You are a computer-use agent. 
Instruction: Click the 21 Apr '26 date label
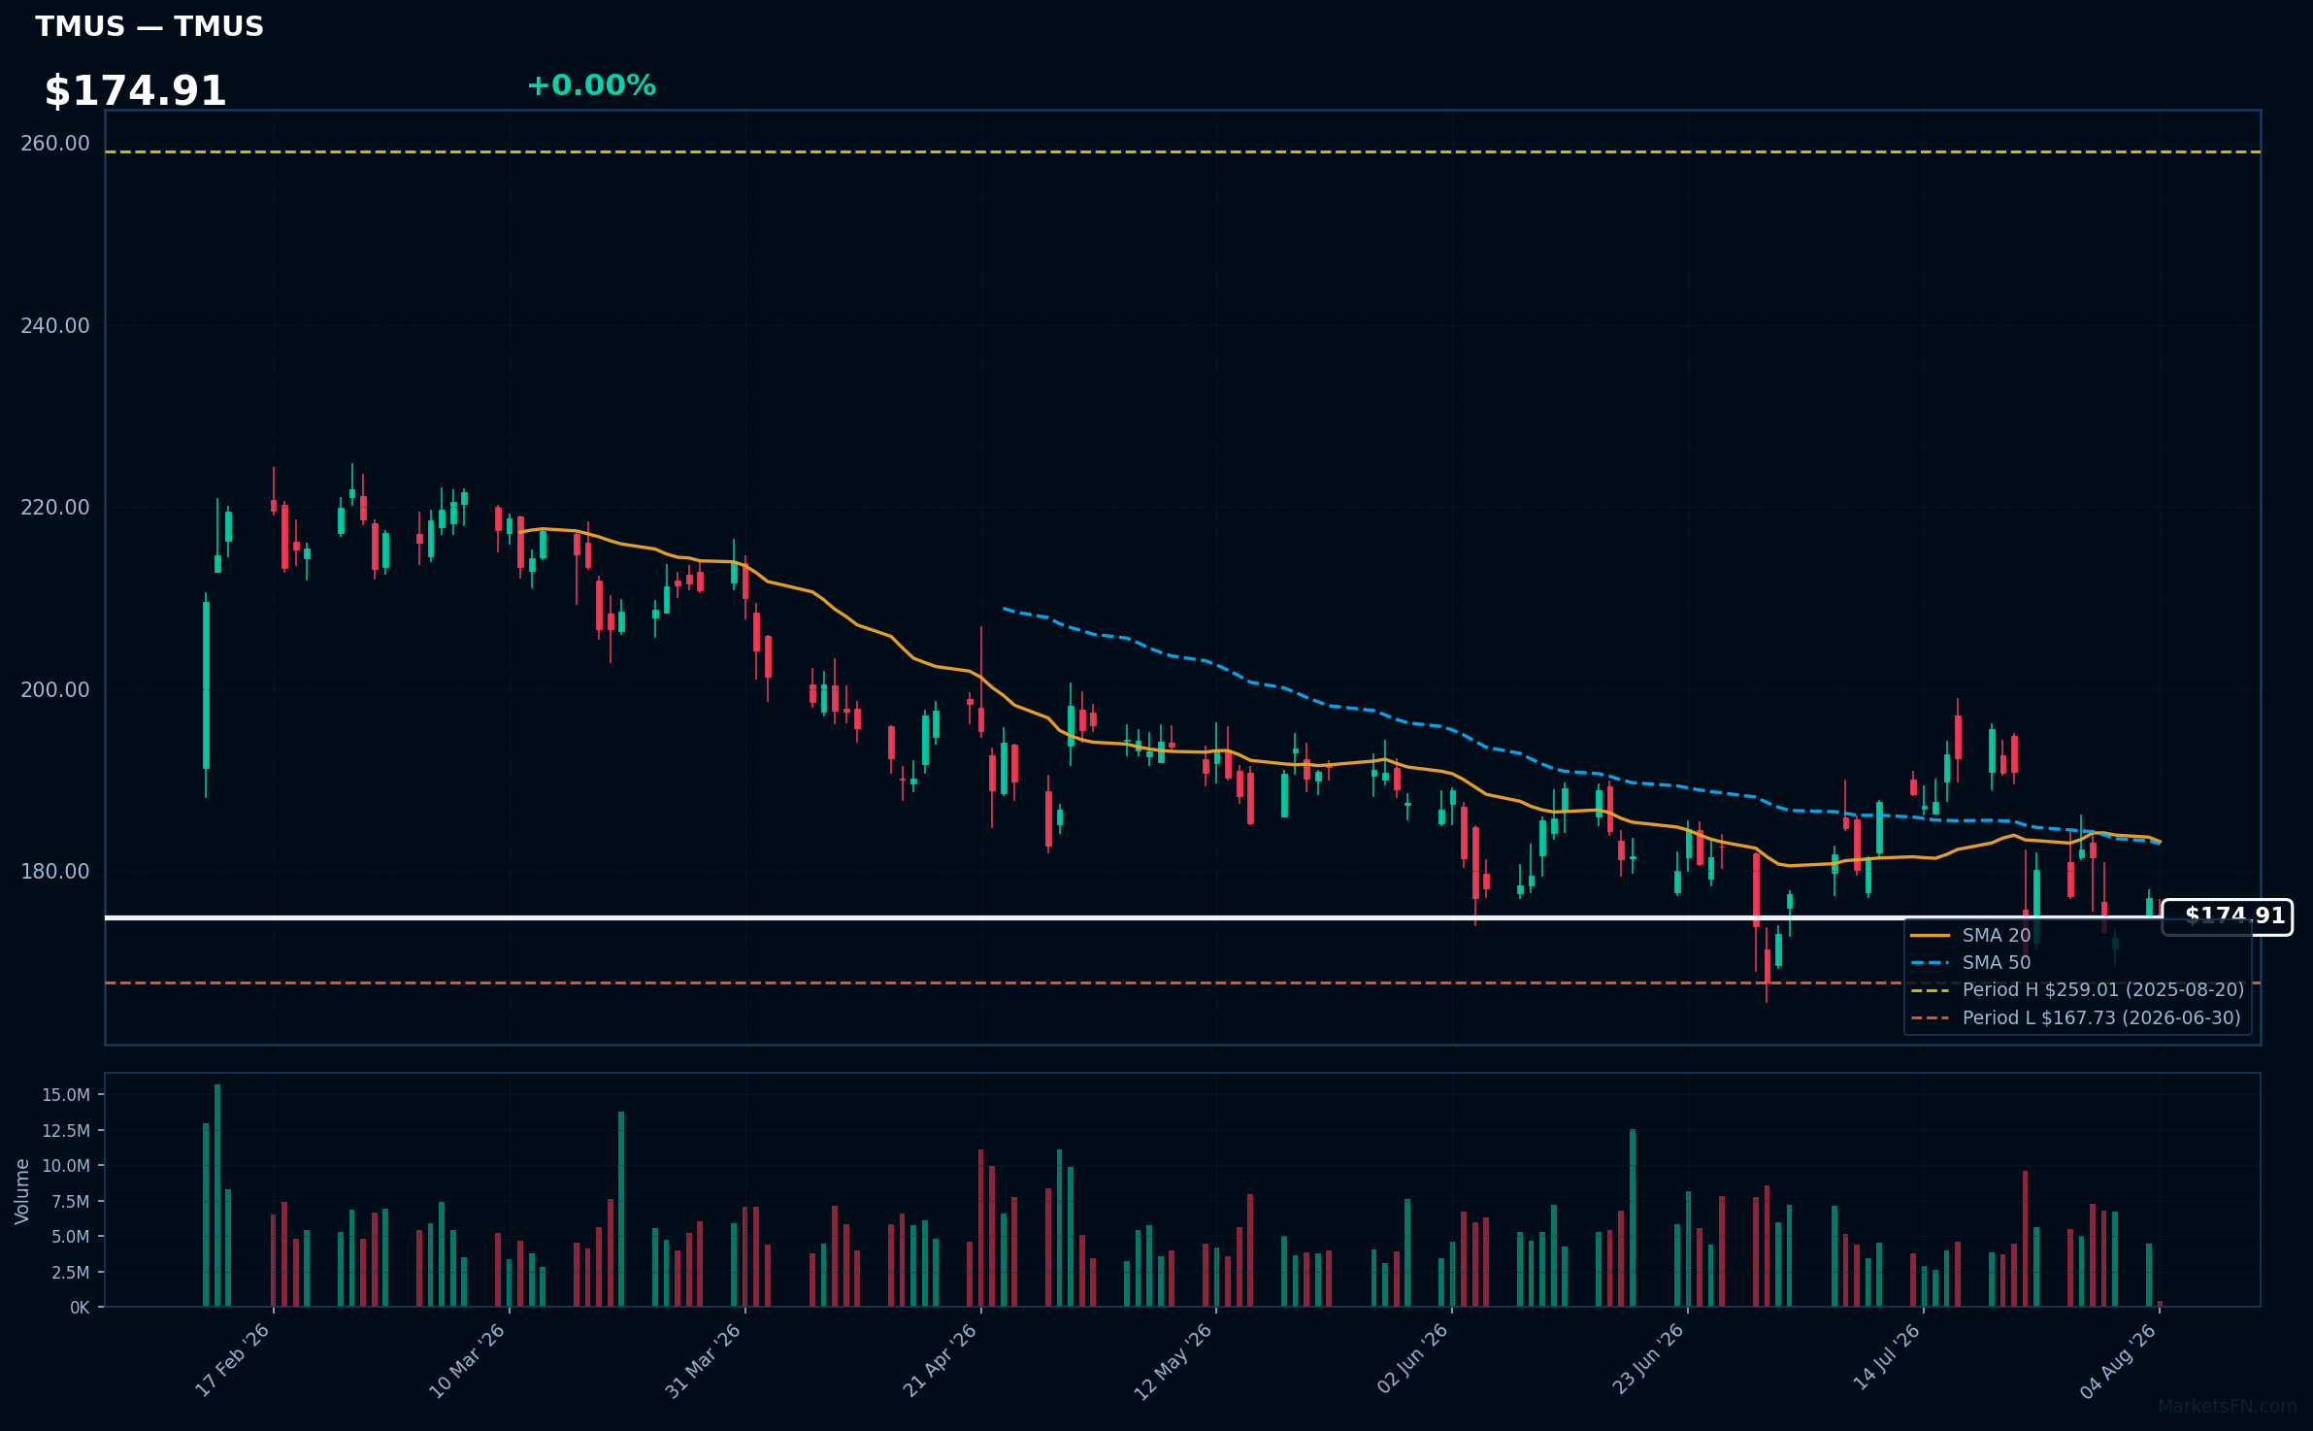click(940, 1359)
